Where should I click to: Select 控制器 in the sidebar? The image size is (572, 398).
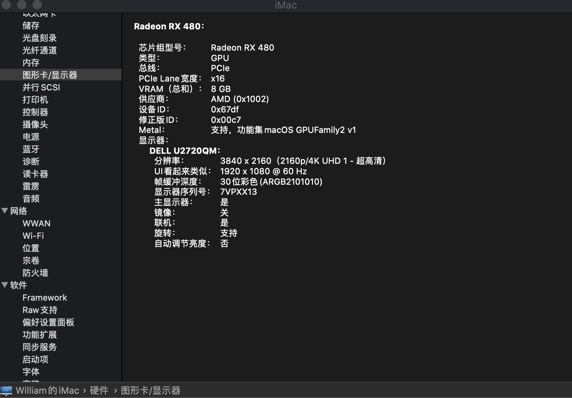coord(35,112)
